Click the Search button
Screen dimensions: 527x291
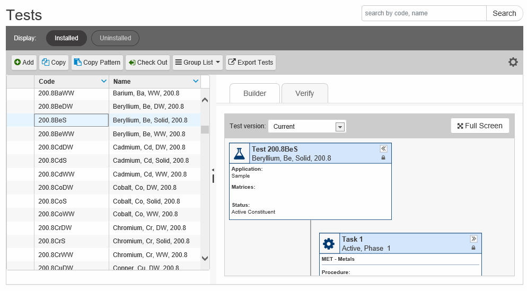[x=504, y=13]
